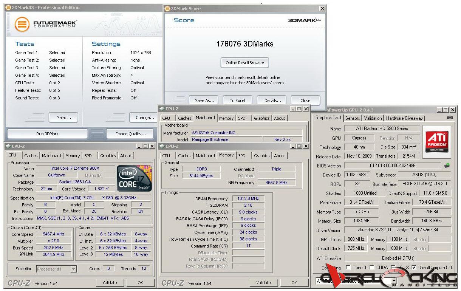Image resolution: width=461 pixels, height=291 pixels.
Task: Click the DRAM Frequency value 1012.6 MHz
Action: coord(249,199)
